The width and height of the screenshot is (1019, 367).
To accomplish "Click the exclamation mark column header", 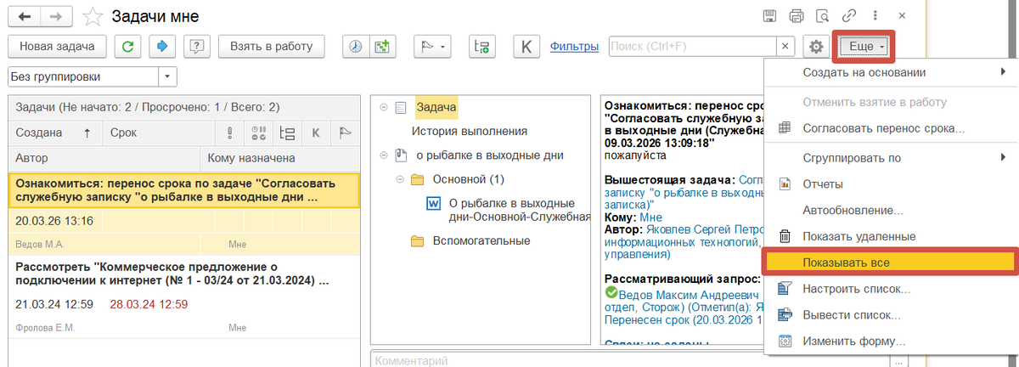I will click(229, 133).
